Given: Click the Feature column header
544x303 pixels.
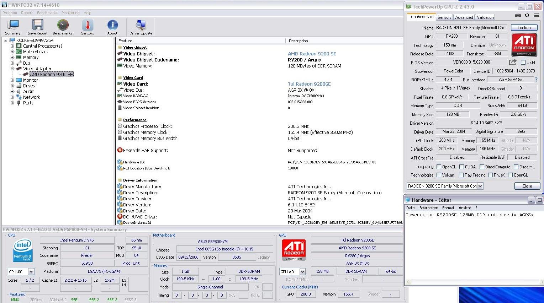Looking at the screenshot, I should coord(200,41).
